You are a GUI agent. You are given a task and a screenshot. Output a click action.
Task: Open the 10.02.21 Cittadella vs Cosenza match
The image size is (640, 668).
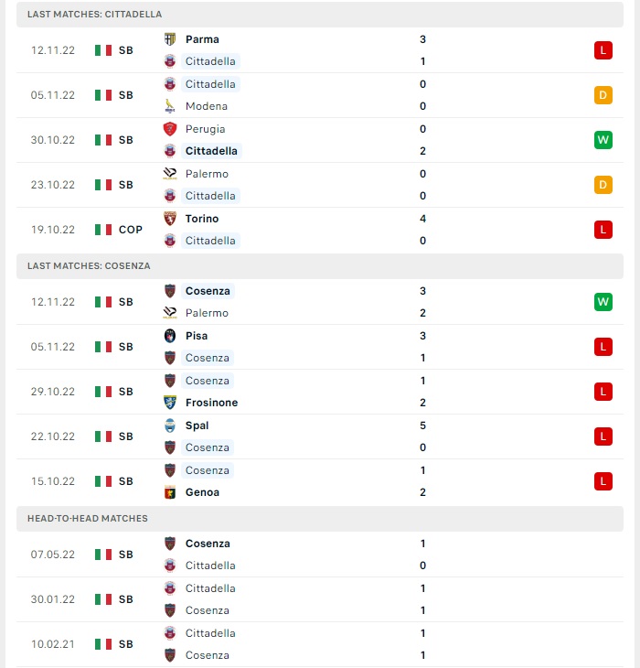tap(320, 644)
